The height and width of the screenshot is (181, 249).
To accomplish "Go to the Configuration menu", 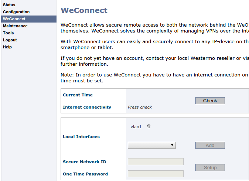I will pyautogui.click(x=16, y=12).
